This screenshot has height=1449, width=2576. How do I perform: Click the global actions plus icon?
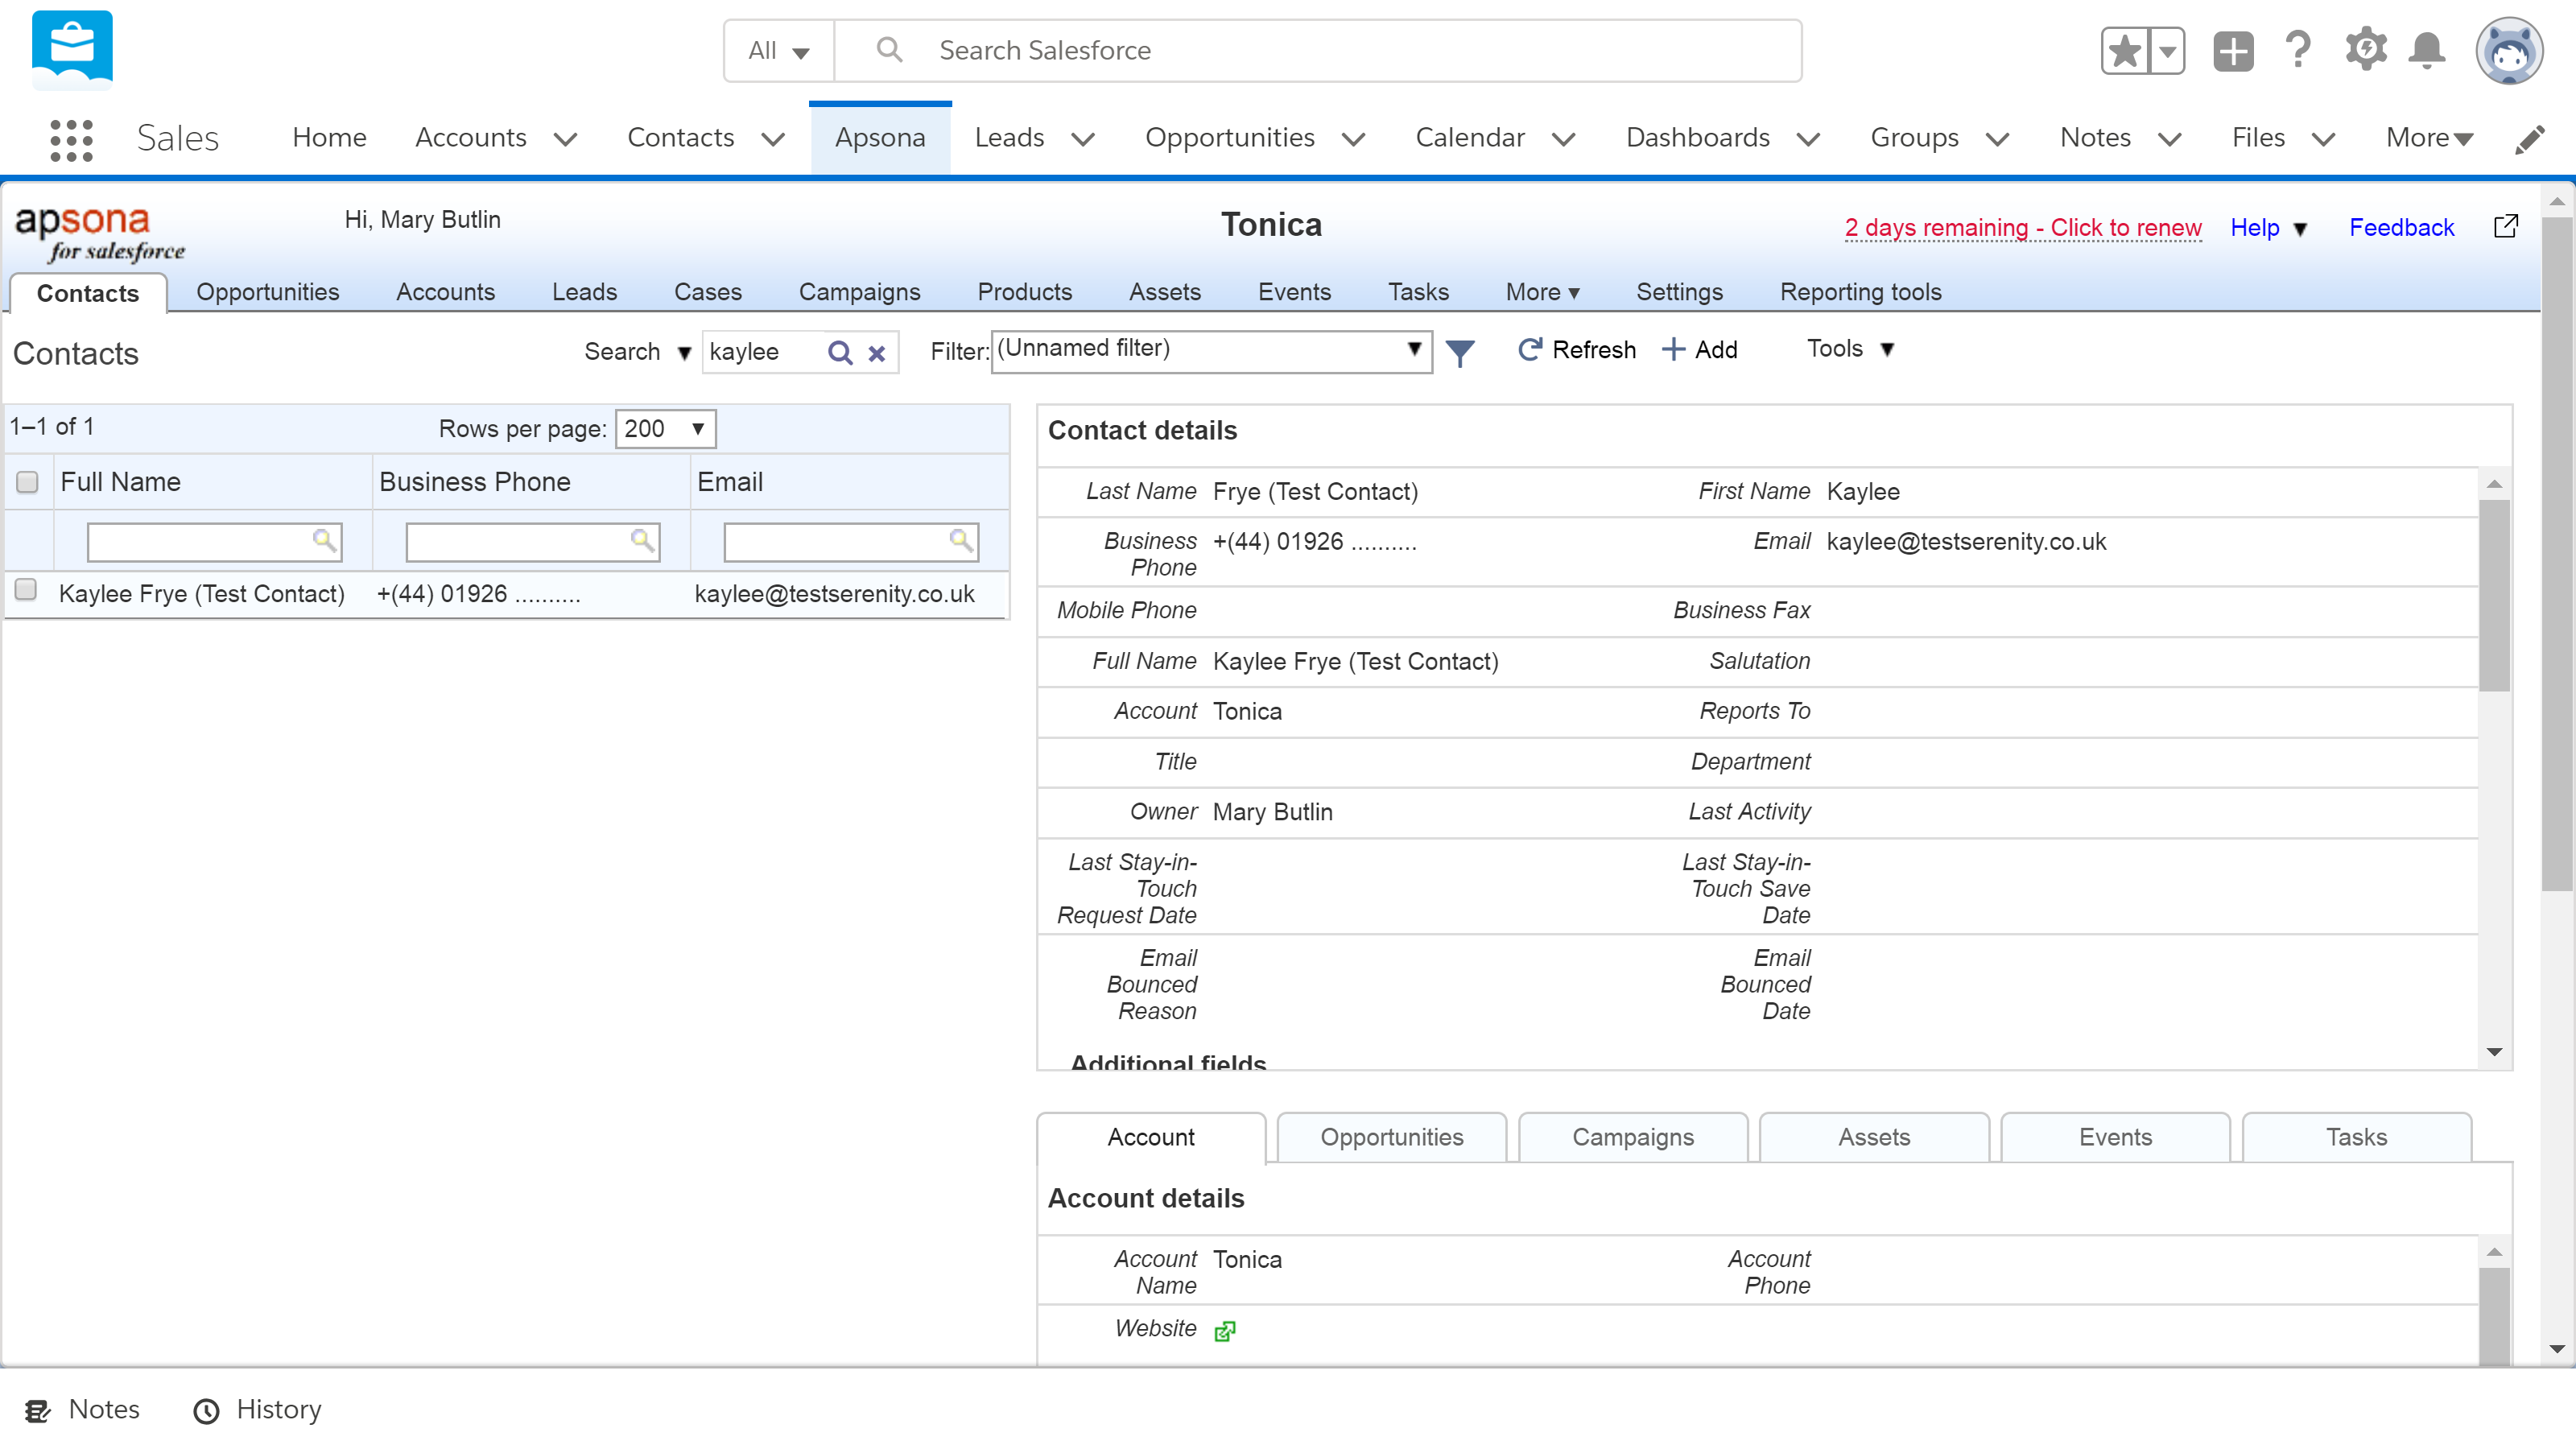coord(2233,50)
